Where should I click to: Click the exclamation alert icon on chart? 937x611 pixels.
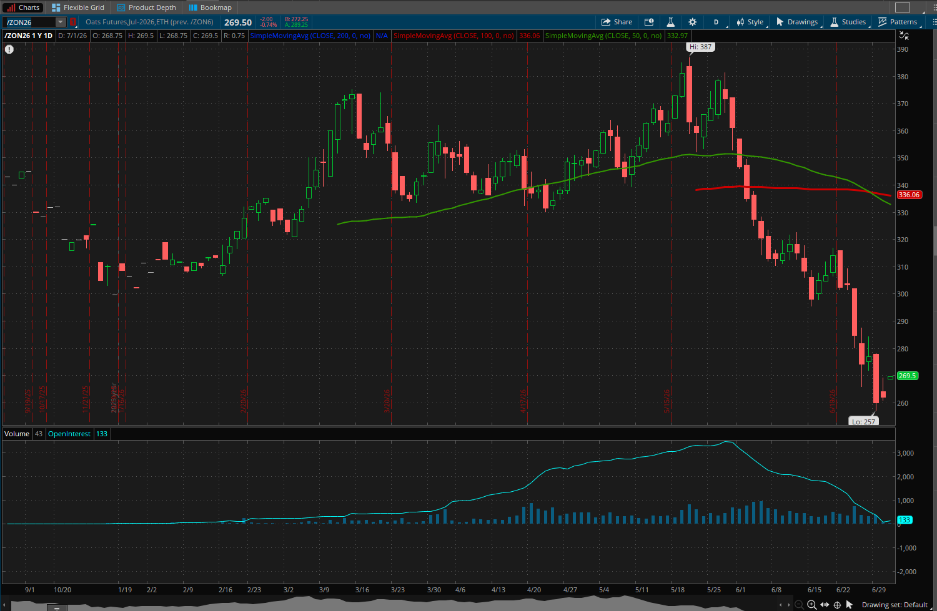tap(9, 49)
